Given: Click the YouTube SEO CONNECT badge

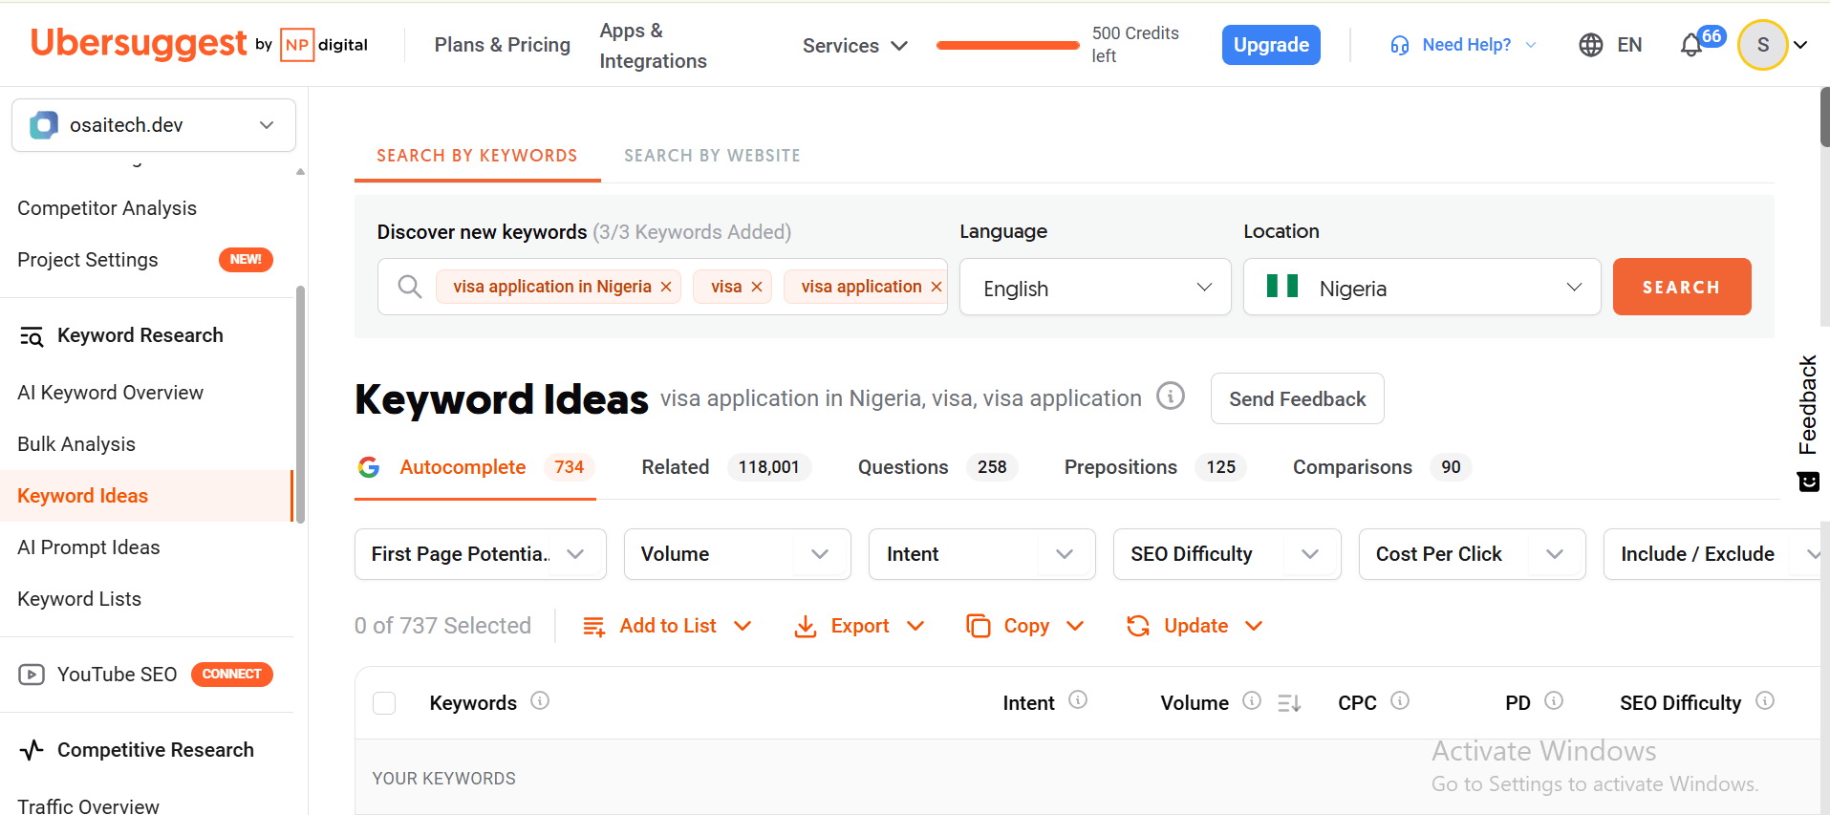Looking at the screenshot, I should [x=232, y=675].
